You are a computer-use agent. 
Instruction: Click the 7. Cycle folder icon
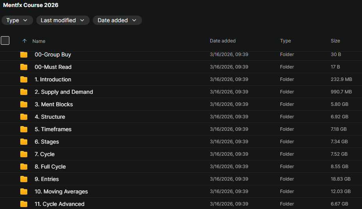pyautogui.click(x=24, y=154)
